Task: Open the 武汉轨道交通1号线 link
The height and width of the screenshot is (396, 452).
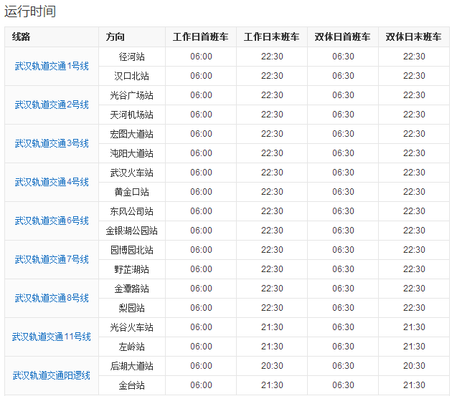Action: [x=52, y=66]
